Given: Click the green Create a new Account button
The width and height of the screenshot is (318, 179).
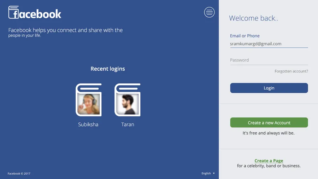Looking at the screenshot, I should click(269, 123).
